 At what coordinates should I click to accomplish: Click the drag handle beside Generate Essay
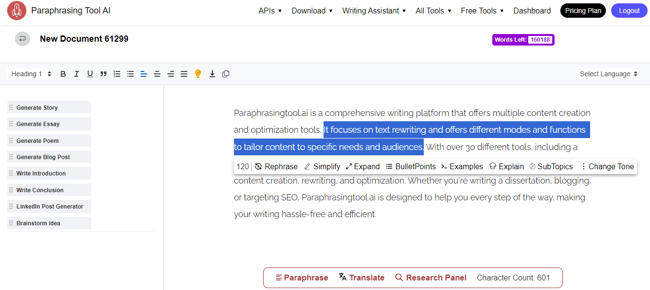click(11, 124)
